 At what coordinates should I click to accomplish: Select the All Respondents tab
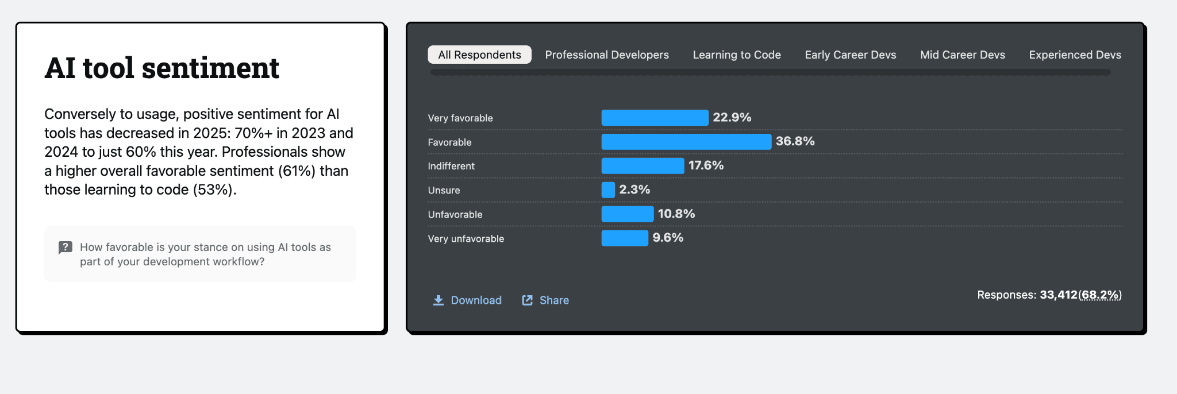479,55
